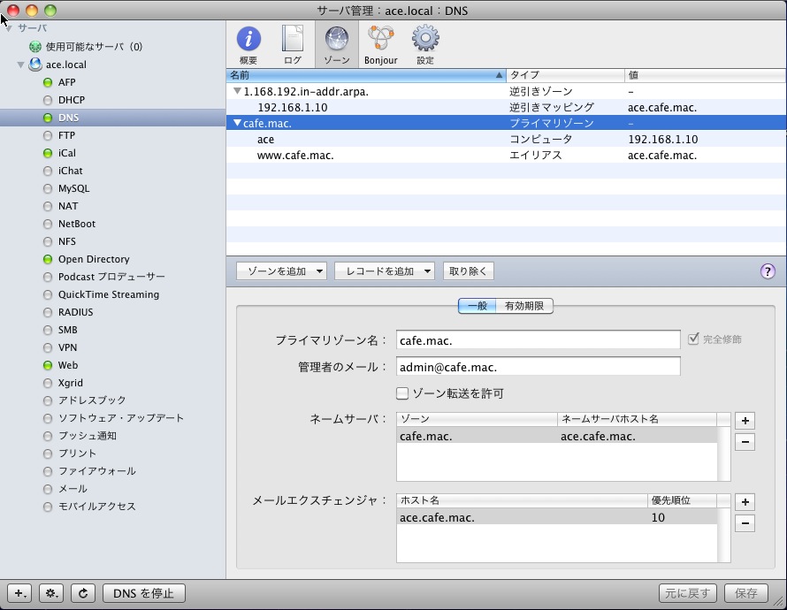The image size is (787, 610).
Task: View the ログ (Log) panel icon
Action: (294, 38)
